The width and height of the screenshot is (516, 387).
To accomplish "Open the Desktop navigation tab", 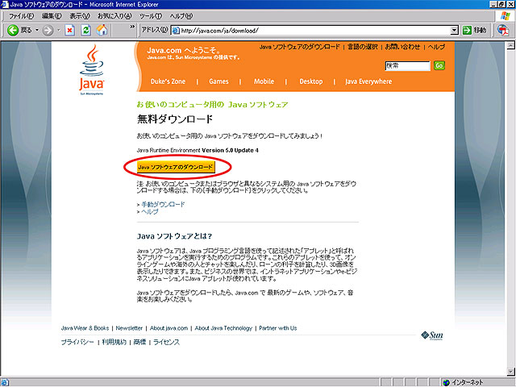I will click(311, 81).
